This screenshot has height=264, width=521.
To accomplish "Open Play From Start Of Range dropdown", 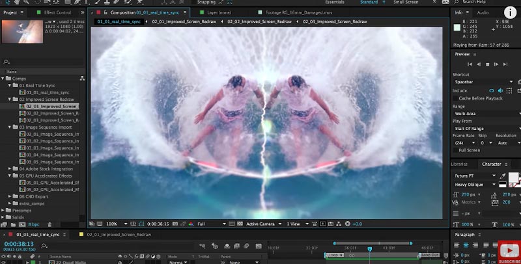I will pos(486,129).
